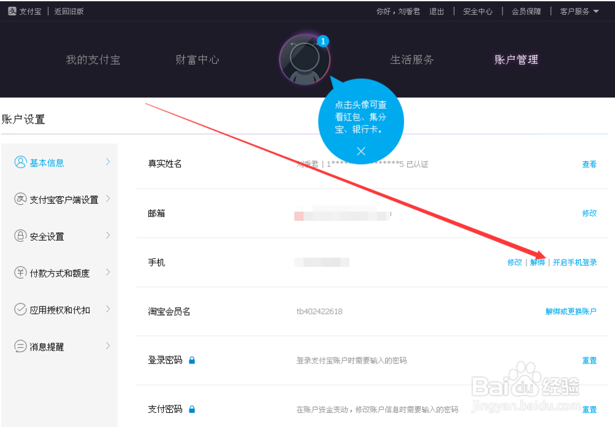Screen dimensions: 615x427
Task: Click the username 刘香君 in header
Action: pyautogui.click(x=409, y=11)
